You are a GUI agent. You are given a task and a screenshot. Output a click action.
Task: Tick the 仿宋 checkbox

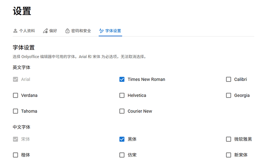[x=122, y=155]
